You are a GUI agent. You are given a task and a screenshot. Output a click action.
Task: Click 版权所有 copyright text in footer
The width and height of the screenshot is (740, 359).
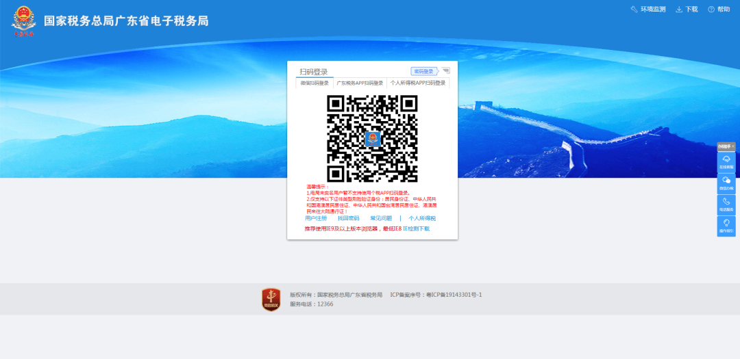pos(336,295)
